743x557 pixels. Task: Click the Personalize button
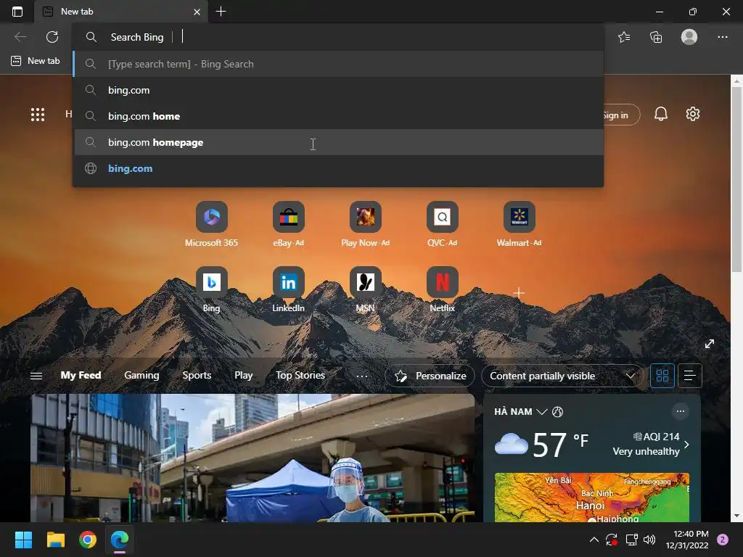coord(430,376)
